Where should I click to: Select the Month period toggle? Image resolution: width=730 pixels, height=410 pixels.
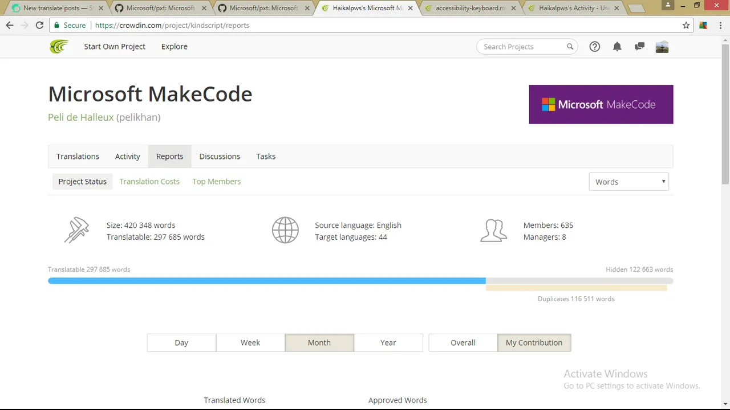(x=319, y=342)
